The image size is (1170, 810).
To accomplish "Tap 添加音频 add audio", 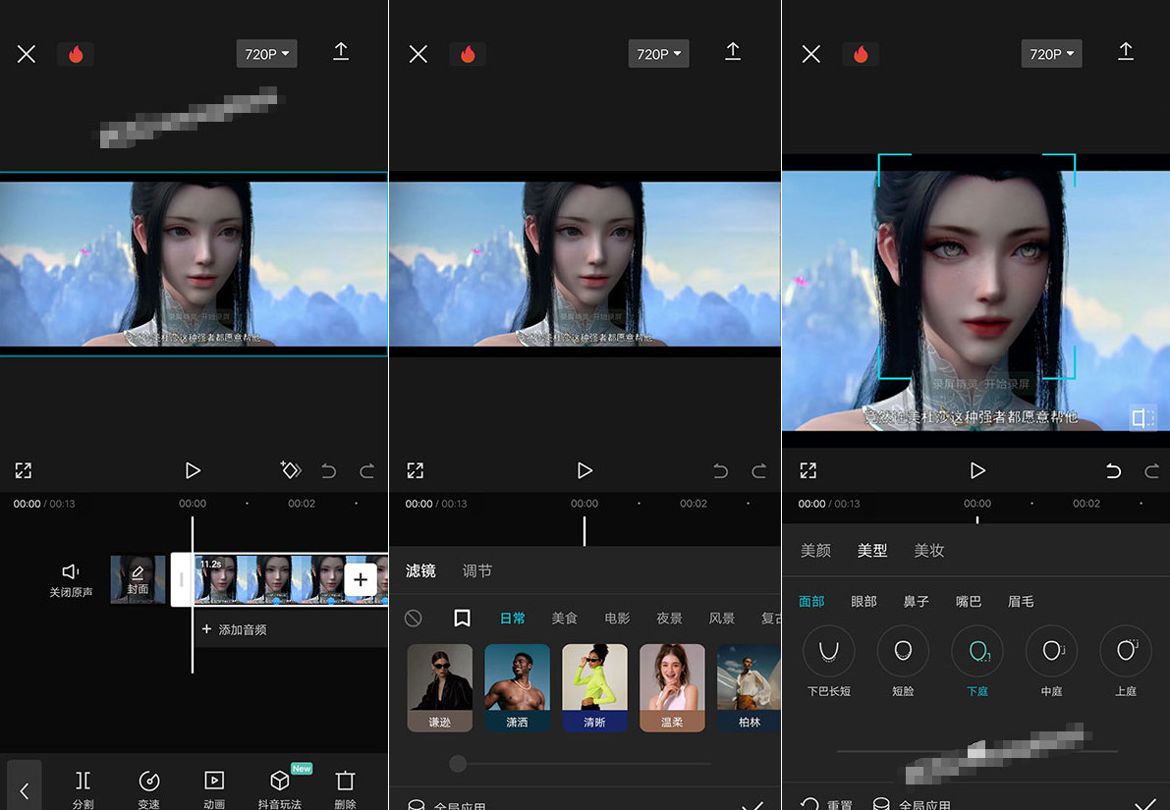I will (234, 629).
